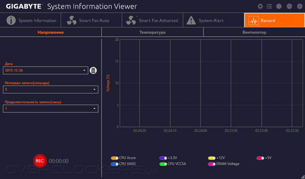This screenshot has height=179, width=305.
Task: Expand the Интервал записи dropdown
Action: point(50,89)
